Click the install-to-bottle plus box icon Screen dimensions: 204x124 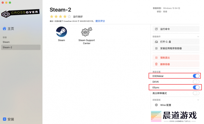click(156, 48)
